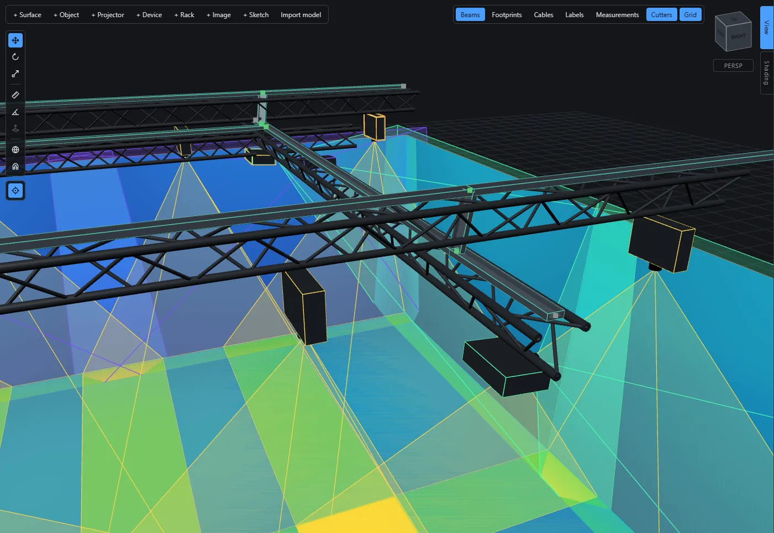Click the crosshair focus target button
Screen dimensions: 774x533
coord(15,191)
